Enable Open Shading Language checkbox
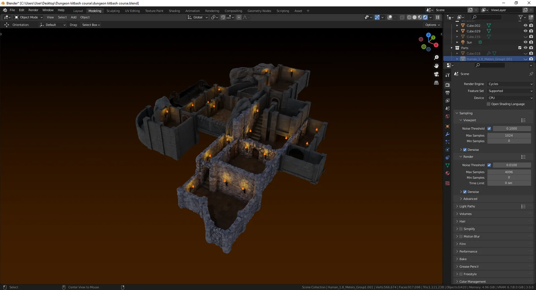 point(488,104)
